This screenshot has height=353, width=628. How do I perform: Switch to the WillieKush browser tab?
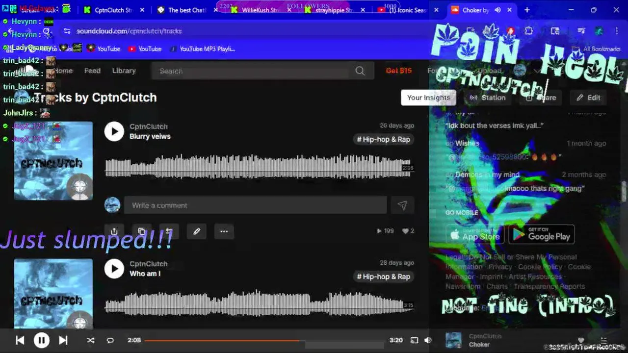pos(261,10)
